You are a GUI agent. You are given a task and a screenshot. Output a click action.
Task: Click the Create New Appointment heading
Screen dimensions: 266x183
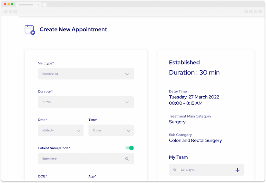73,30
